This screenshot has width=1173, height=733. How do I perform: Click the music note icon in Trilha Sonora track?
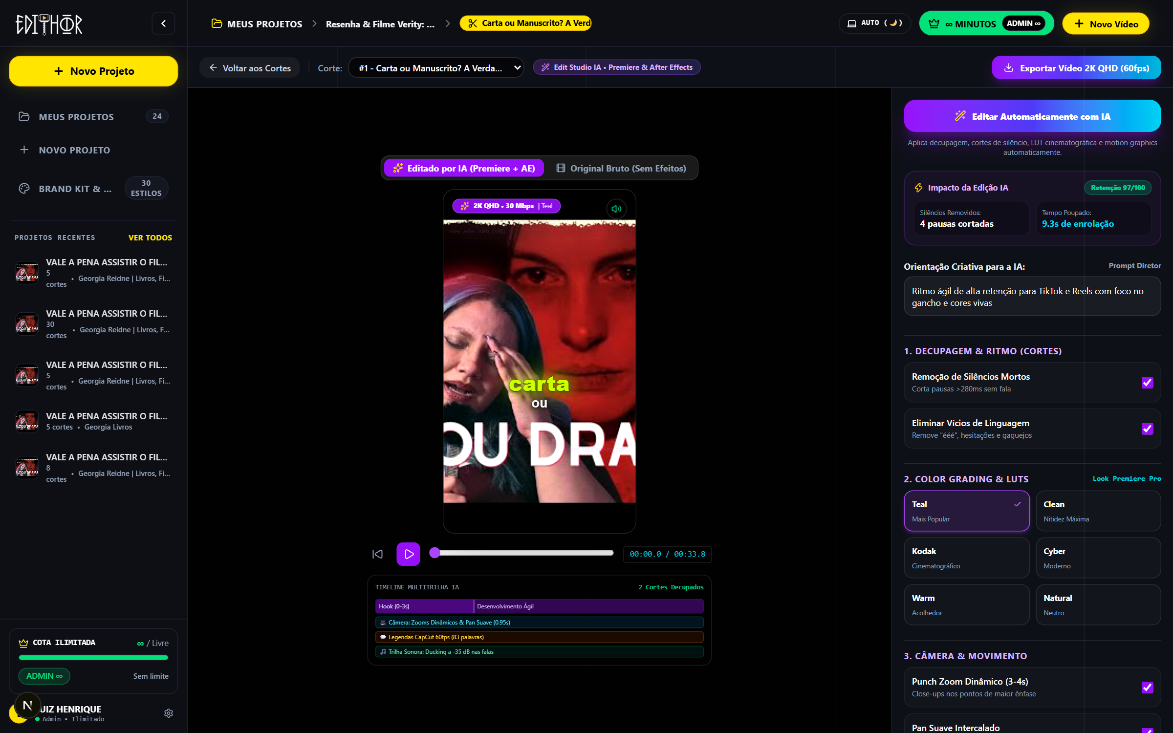click(383, 651)
